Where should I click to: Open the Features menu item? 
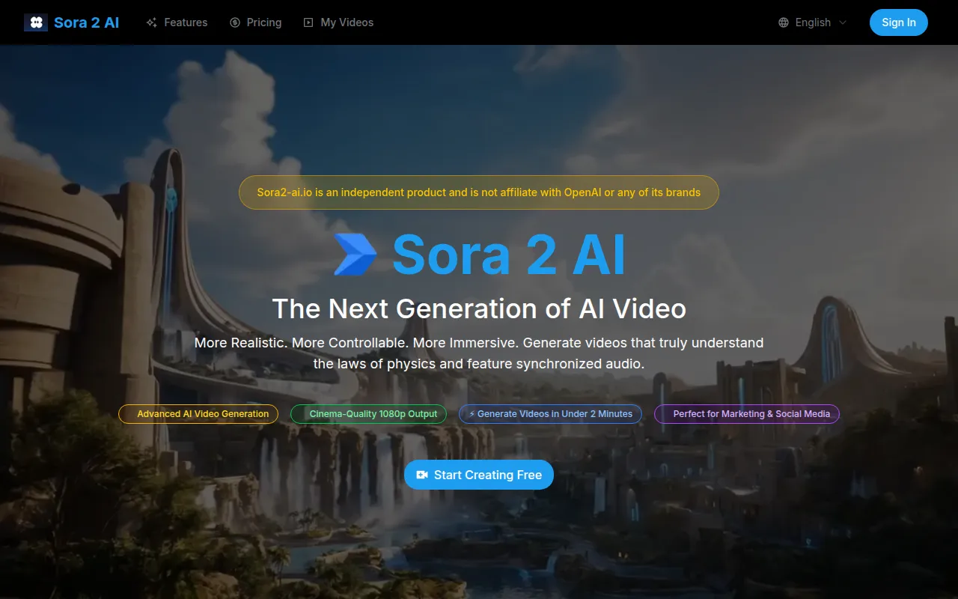pyautogui.click(x=185, y=22)
